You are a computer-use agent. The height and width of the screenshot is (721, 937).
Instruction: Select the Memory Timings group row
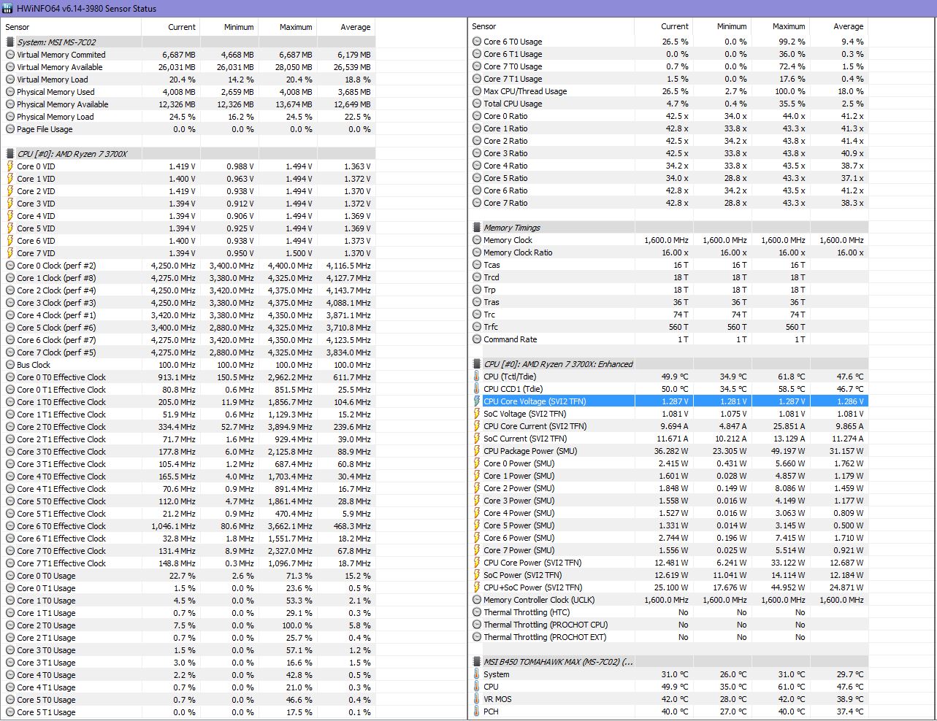tap(668, 228)
